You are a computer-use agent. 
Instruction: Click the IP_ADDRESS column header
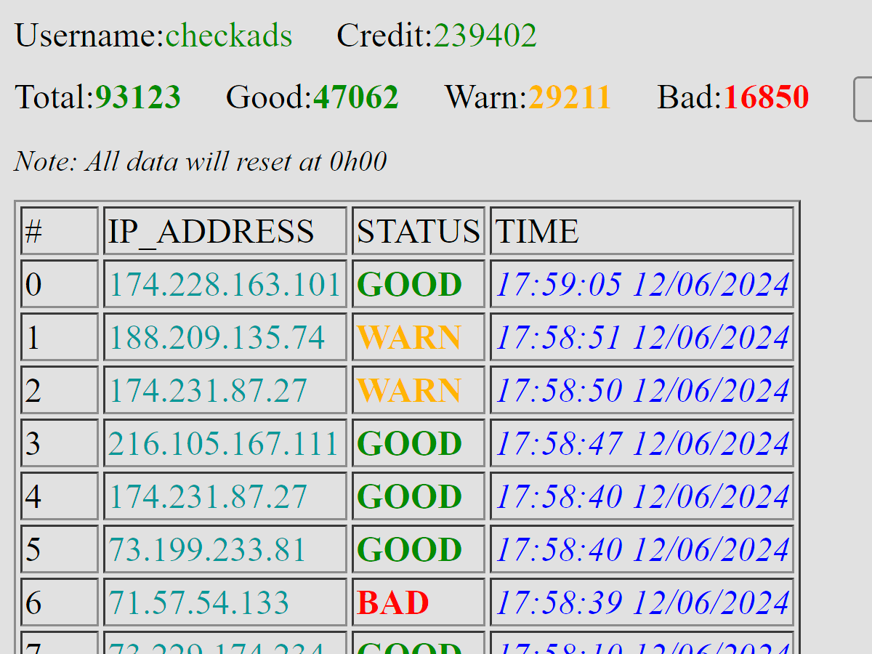coord(211,232)
